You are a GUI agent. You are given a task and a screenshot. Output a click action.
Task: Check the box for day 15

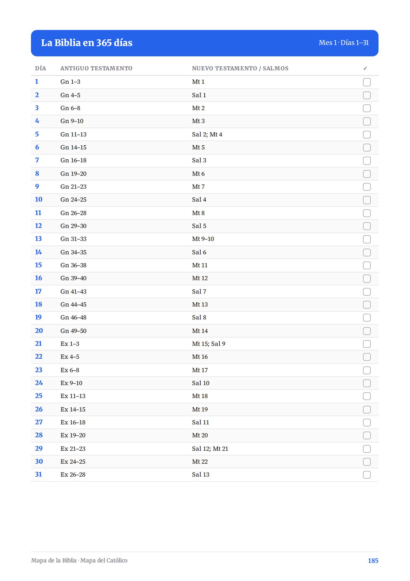point(367,266)
